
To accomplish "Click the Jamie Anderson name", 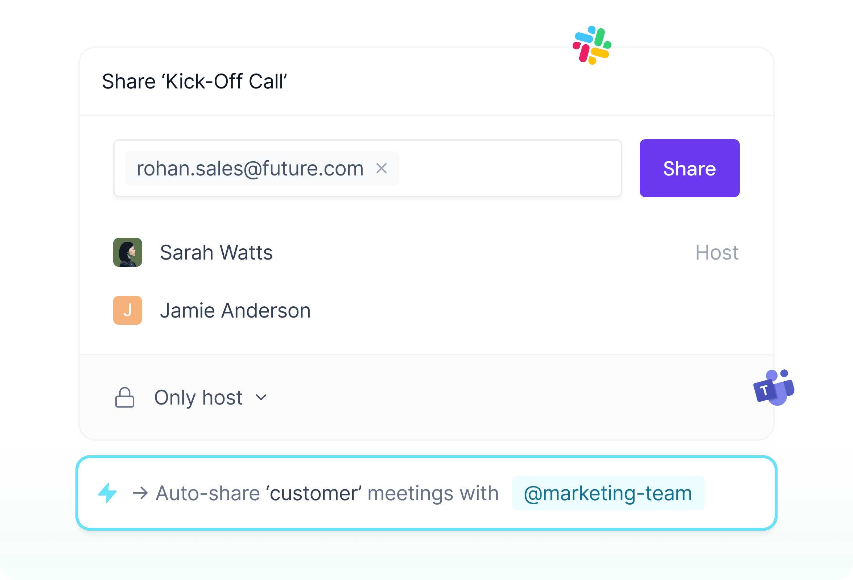I will 235,310.
